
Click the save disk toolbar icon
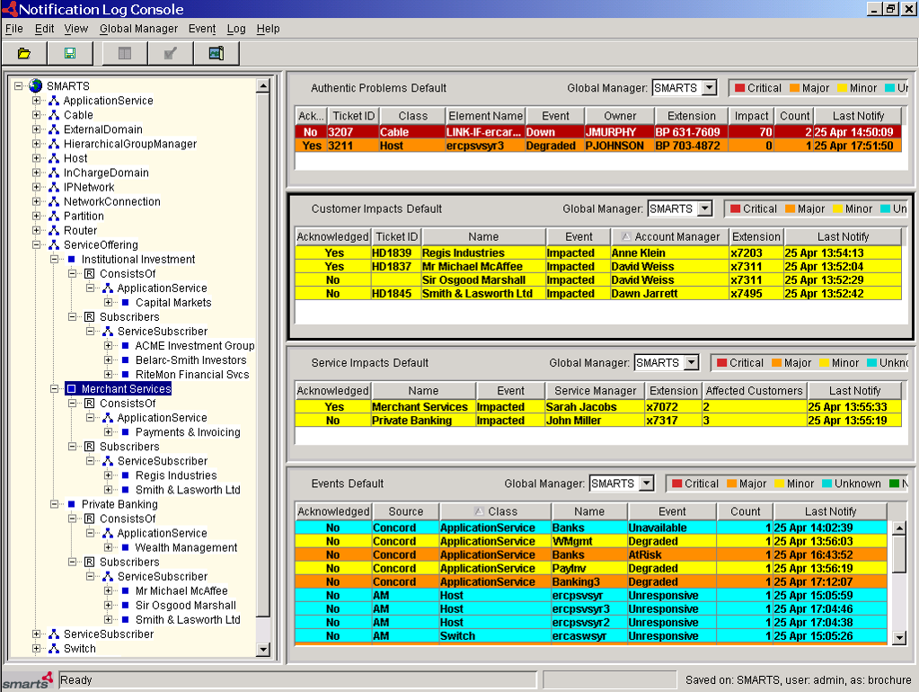(70, 53)
